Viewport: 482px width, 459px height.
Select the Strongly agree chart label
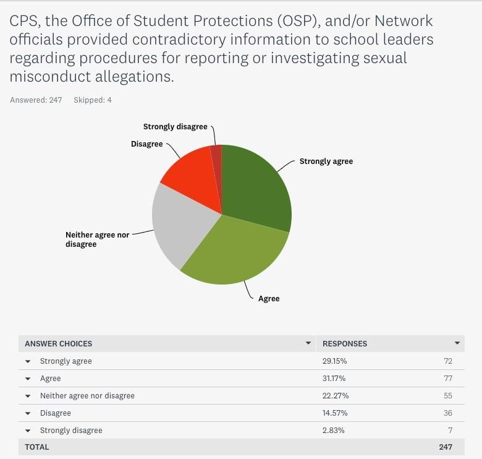click(326, 161)
